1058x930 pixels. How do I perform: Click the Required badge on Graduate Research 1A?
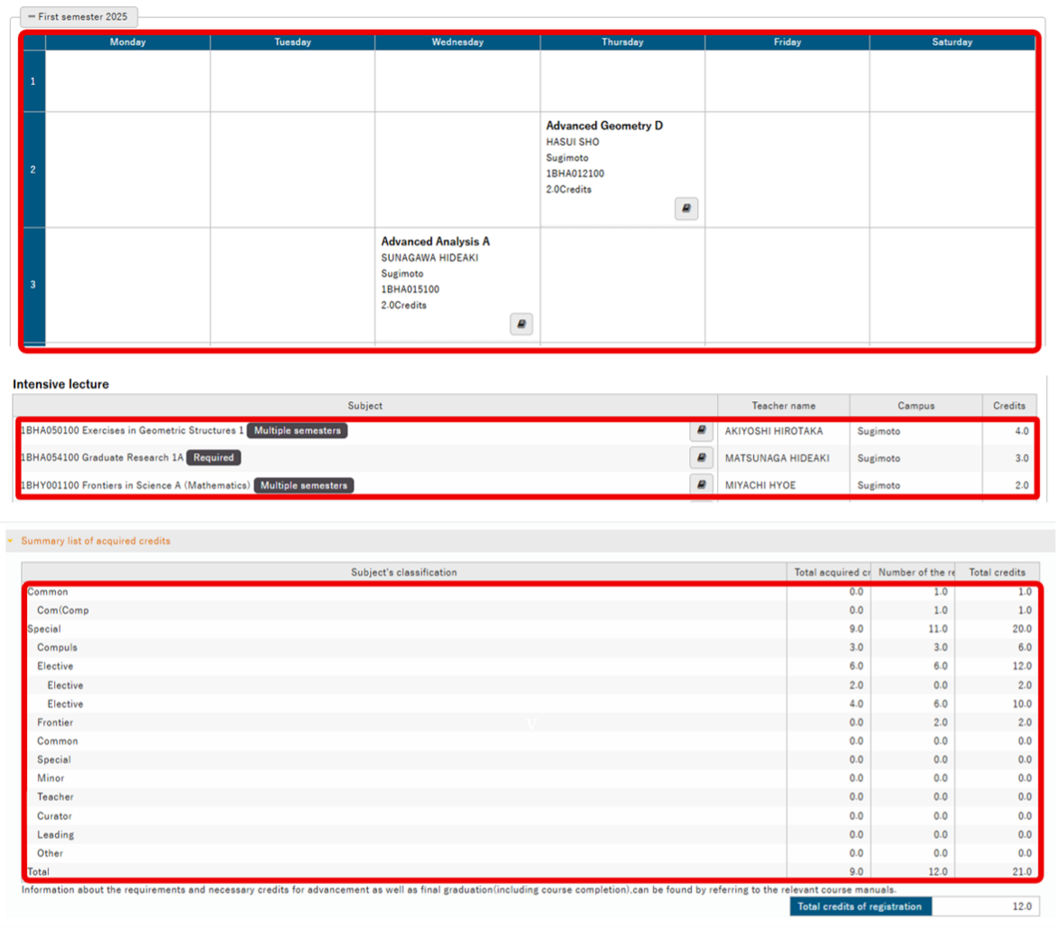[x=213, y=458]
